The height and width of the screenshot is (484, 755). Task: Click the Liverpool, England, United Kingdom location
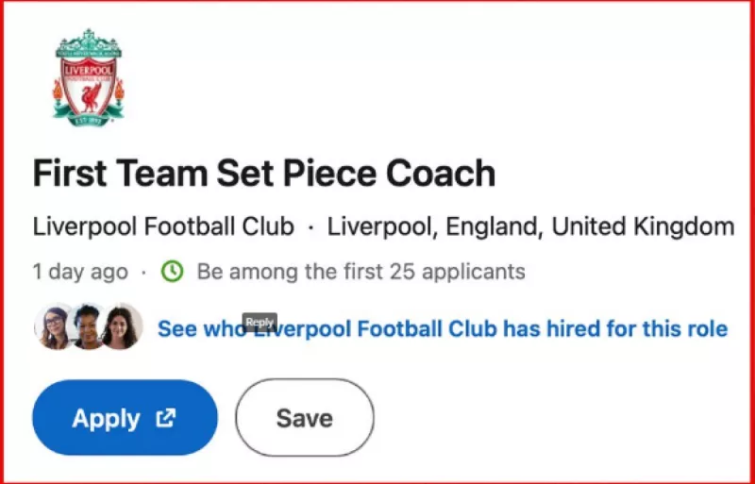tap(530, 226)
